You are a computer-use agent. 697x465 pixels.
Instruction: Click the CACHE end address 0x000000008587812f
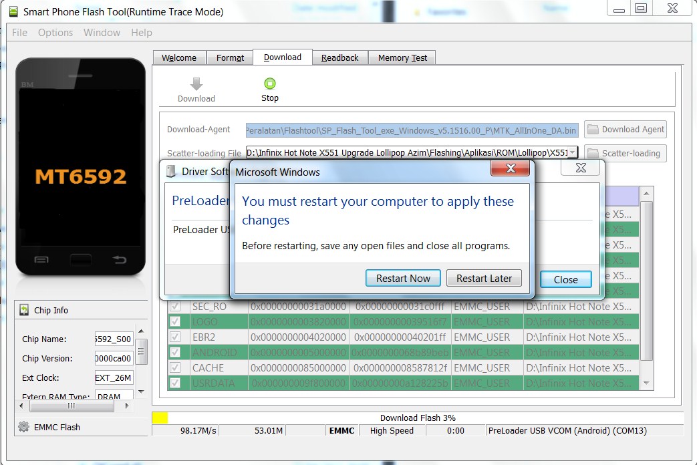(x=400, y=367)
